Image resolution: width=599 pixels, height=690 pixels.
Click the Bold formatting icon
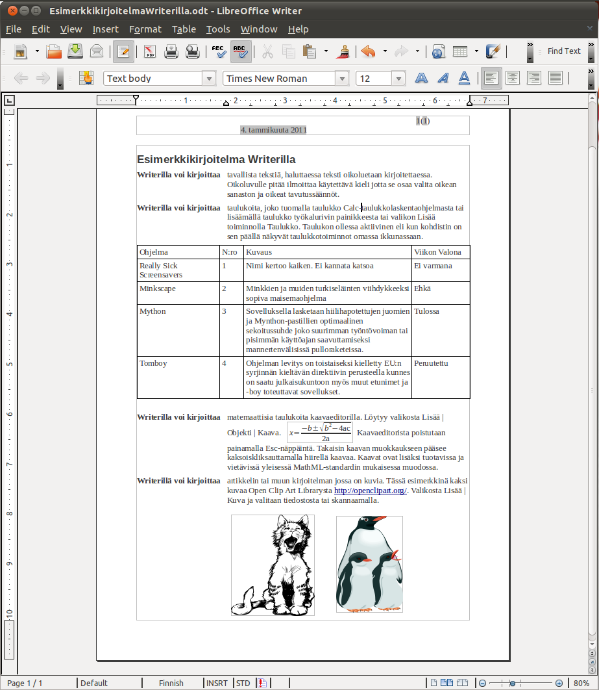421,79
